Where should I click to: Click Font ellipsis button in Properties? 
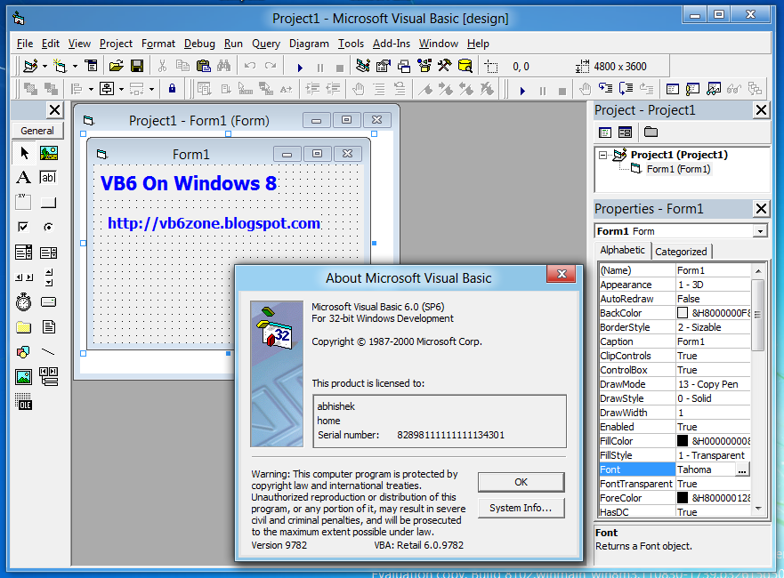[742, 470]
